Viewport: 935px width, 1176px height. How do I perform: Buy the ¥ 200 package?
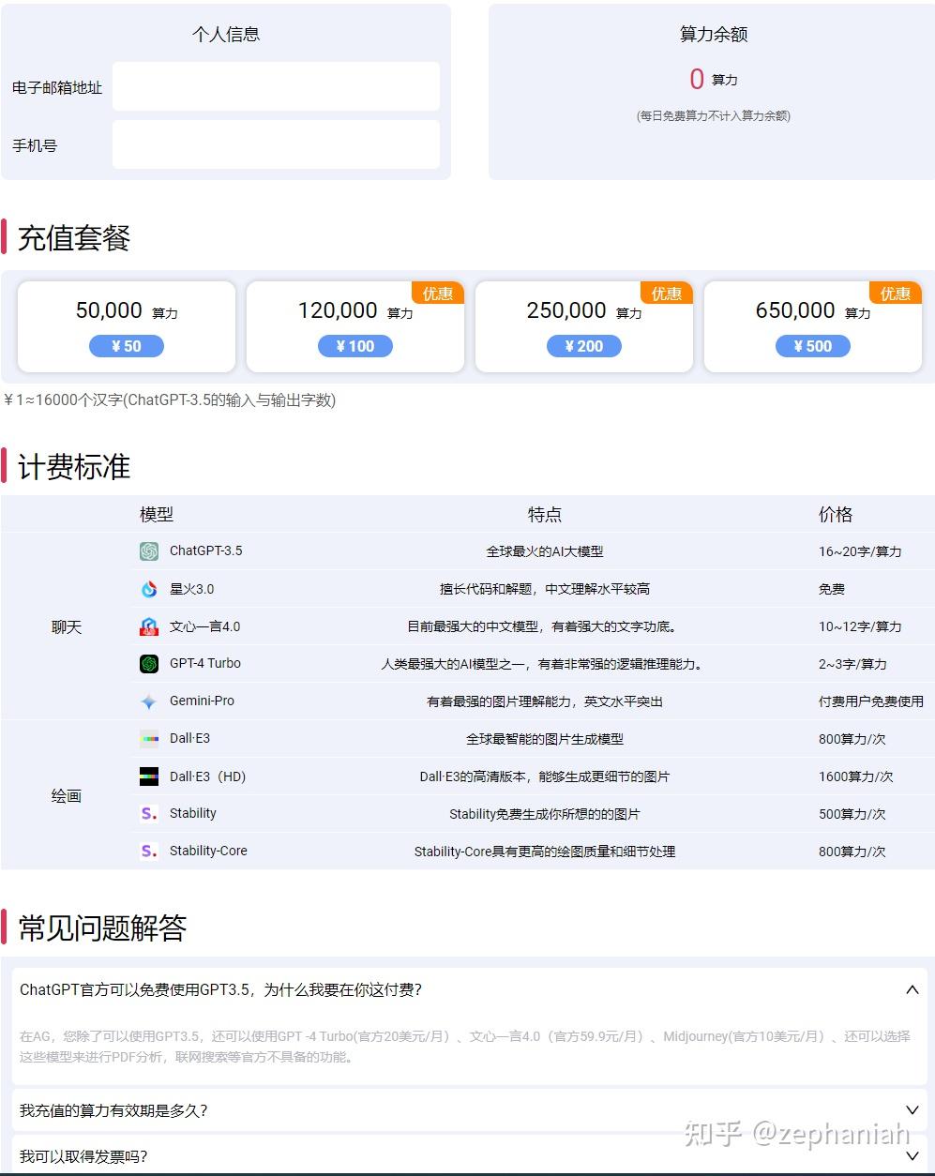click(x=584, y=346)
